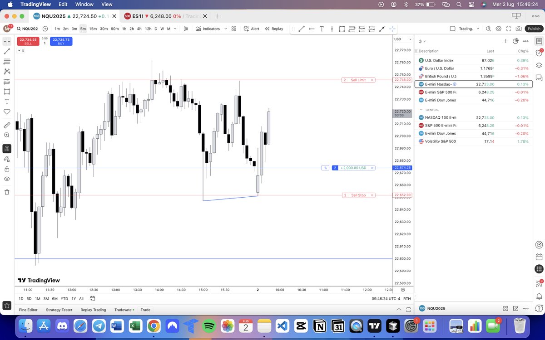Open the apps grid icon in right sidebar
This screenshot has height=340, width=545.
539,269
